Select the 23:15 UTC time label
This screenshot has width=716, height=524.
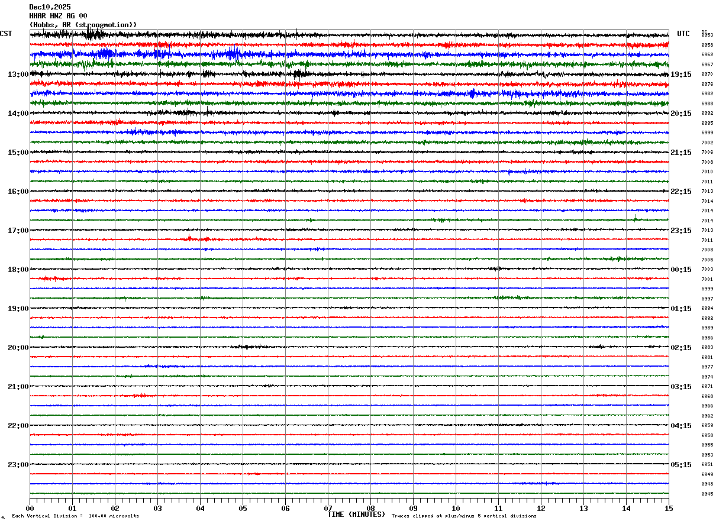tap(681, 231)
